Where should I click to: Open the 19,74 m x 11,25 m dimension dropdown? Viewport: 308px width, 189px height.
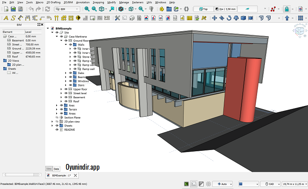tap(294, 184)
